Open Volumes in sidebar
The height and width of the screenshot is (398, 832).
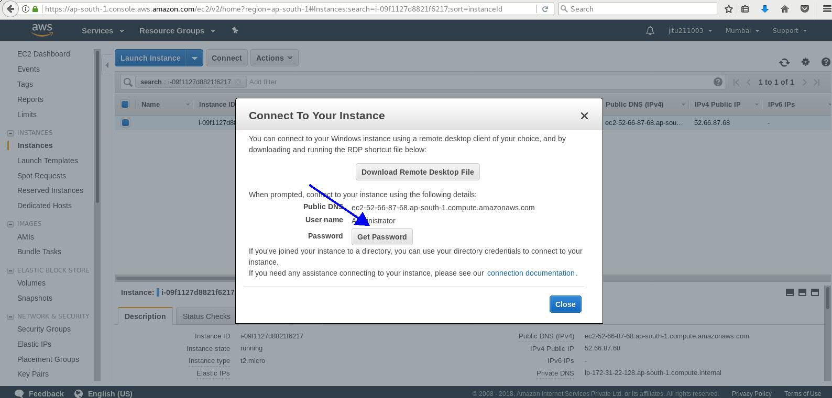point(31,283)
